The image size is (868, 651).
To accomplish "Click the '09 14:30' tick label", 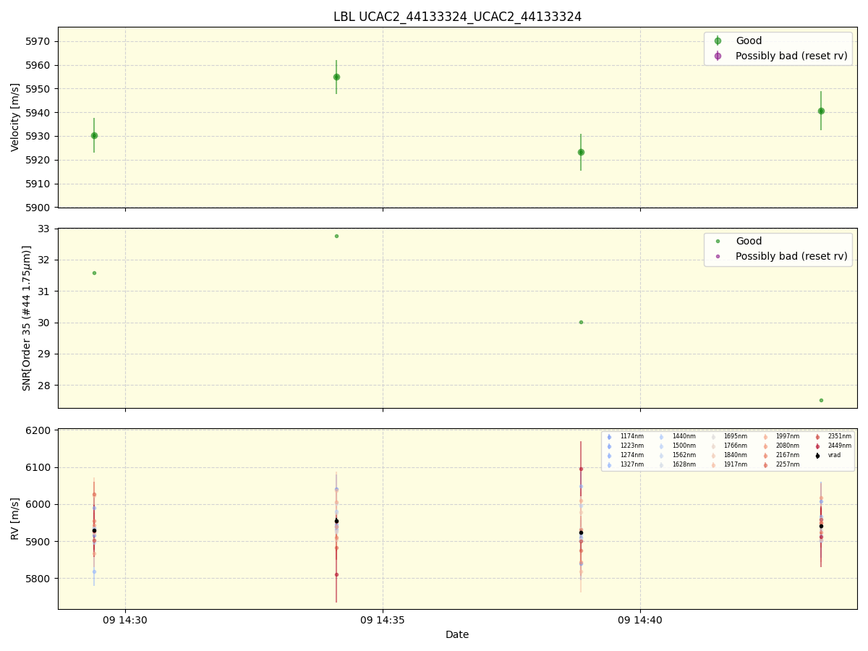I will [x=125, y=620].
